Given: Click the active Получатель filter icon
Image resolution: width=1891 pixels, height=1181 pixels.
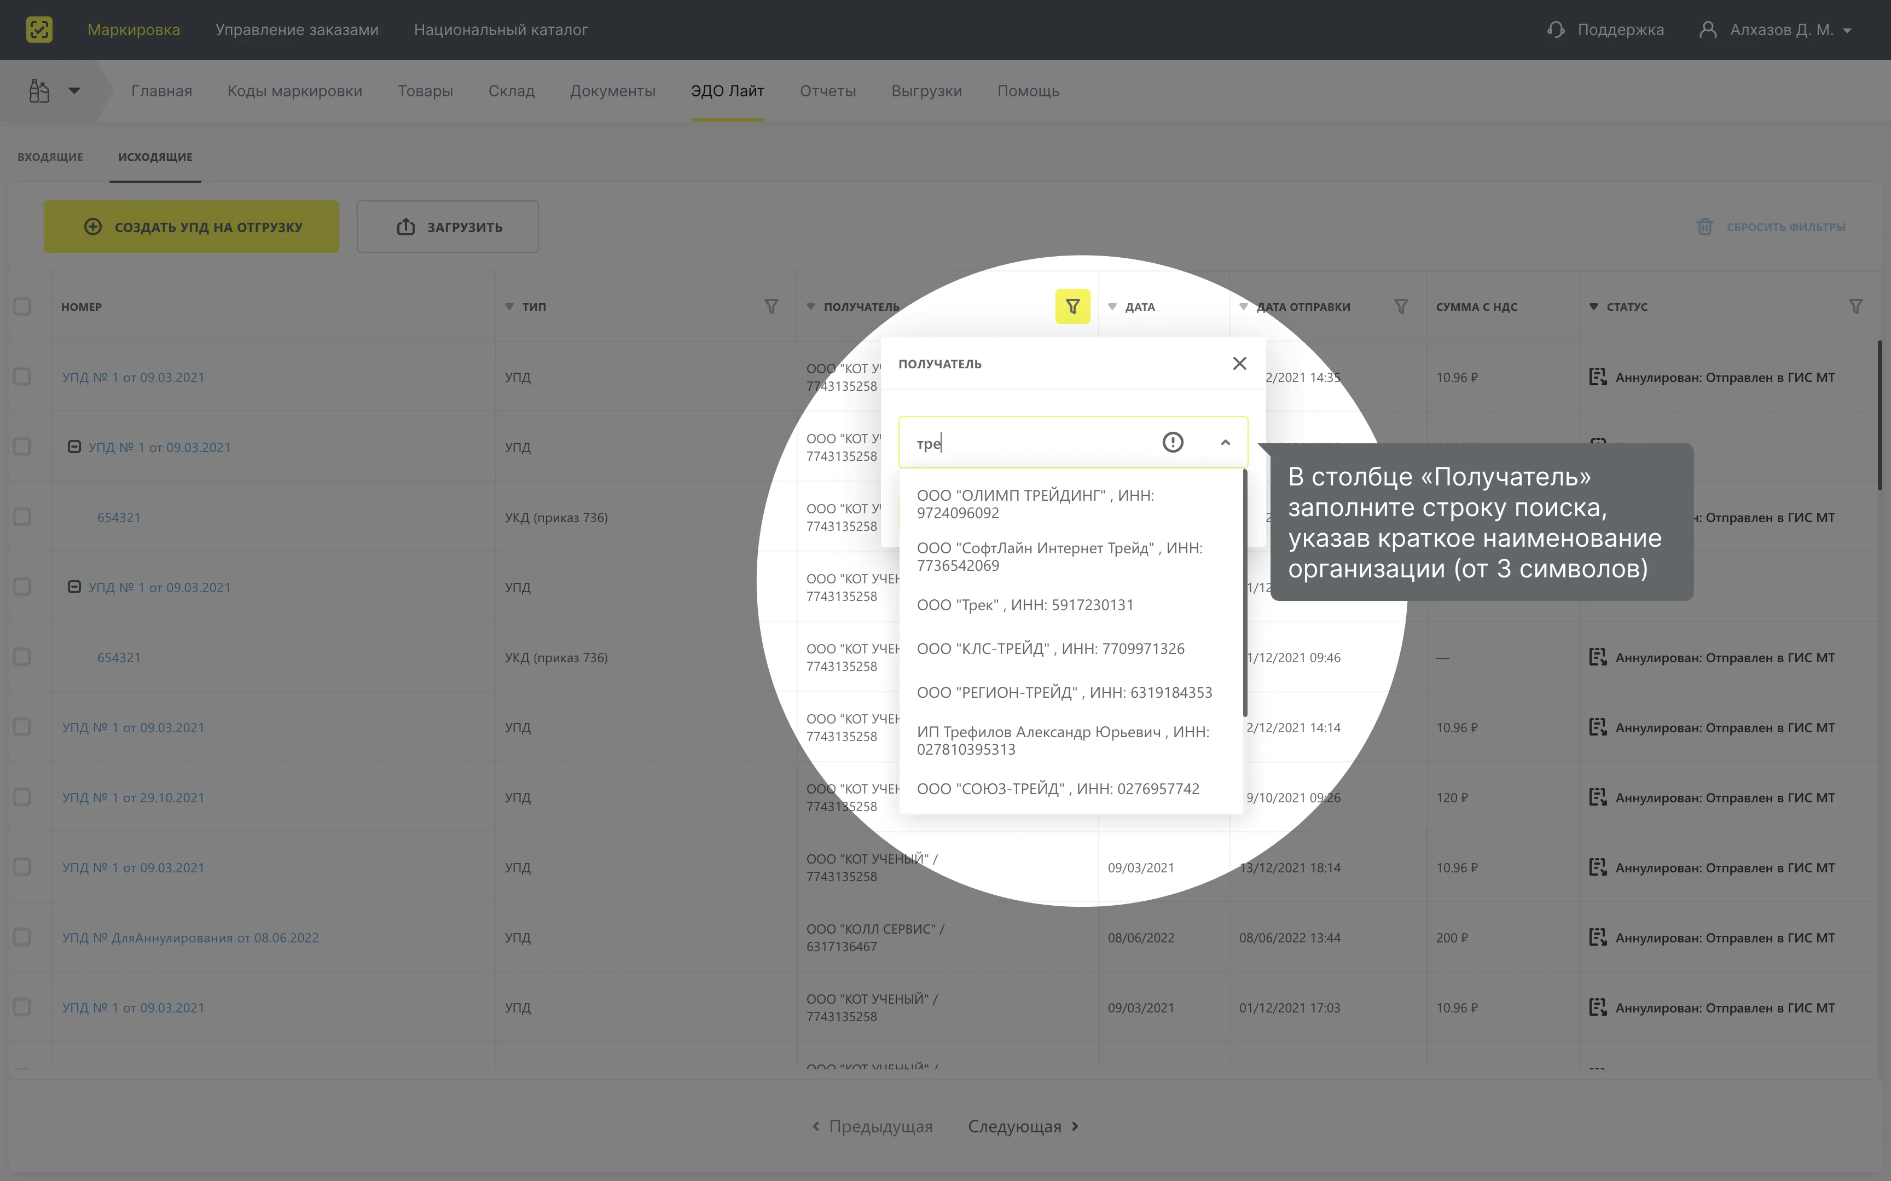Looking at the screenshot, I should pos(1073,306).
